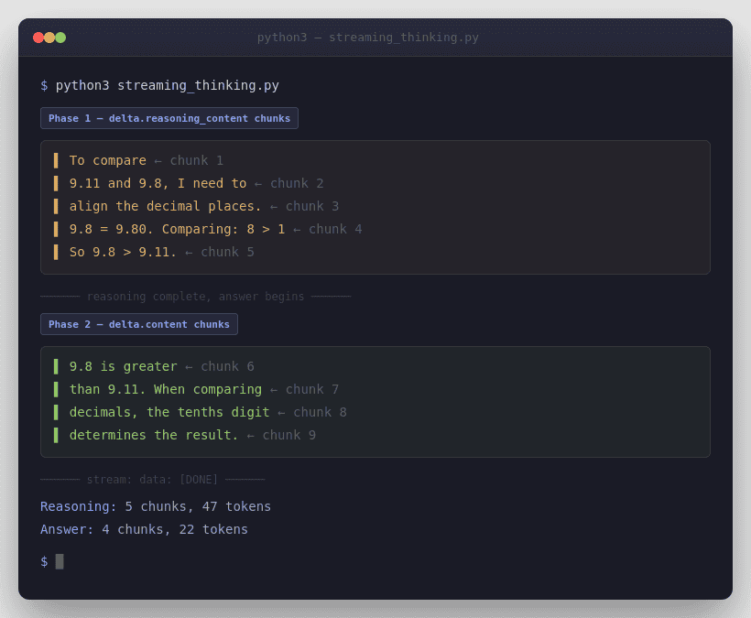The height and width of the screenshot is (618, 751).
Task: Select the Phase 2 delta.content badge
Action: (138, 323)
